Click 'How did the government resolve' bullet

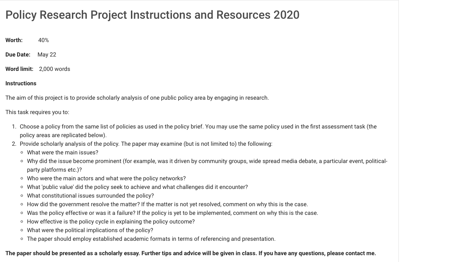[168, 204]
